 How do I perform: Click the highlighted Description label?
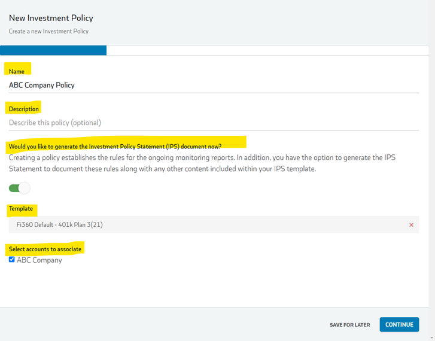point(24,109)
